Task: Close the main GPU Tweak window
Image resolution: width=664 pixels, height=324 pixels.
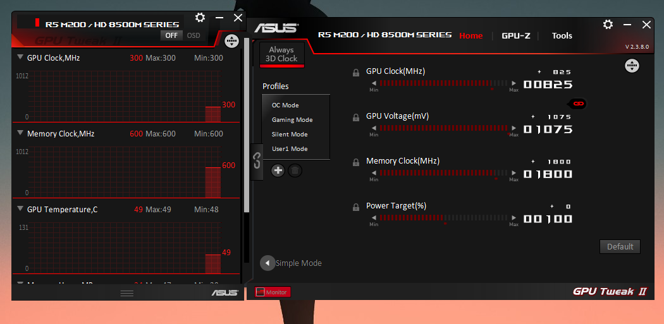Action: point(646,25)
